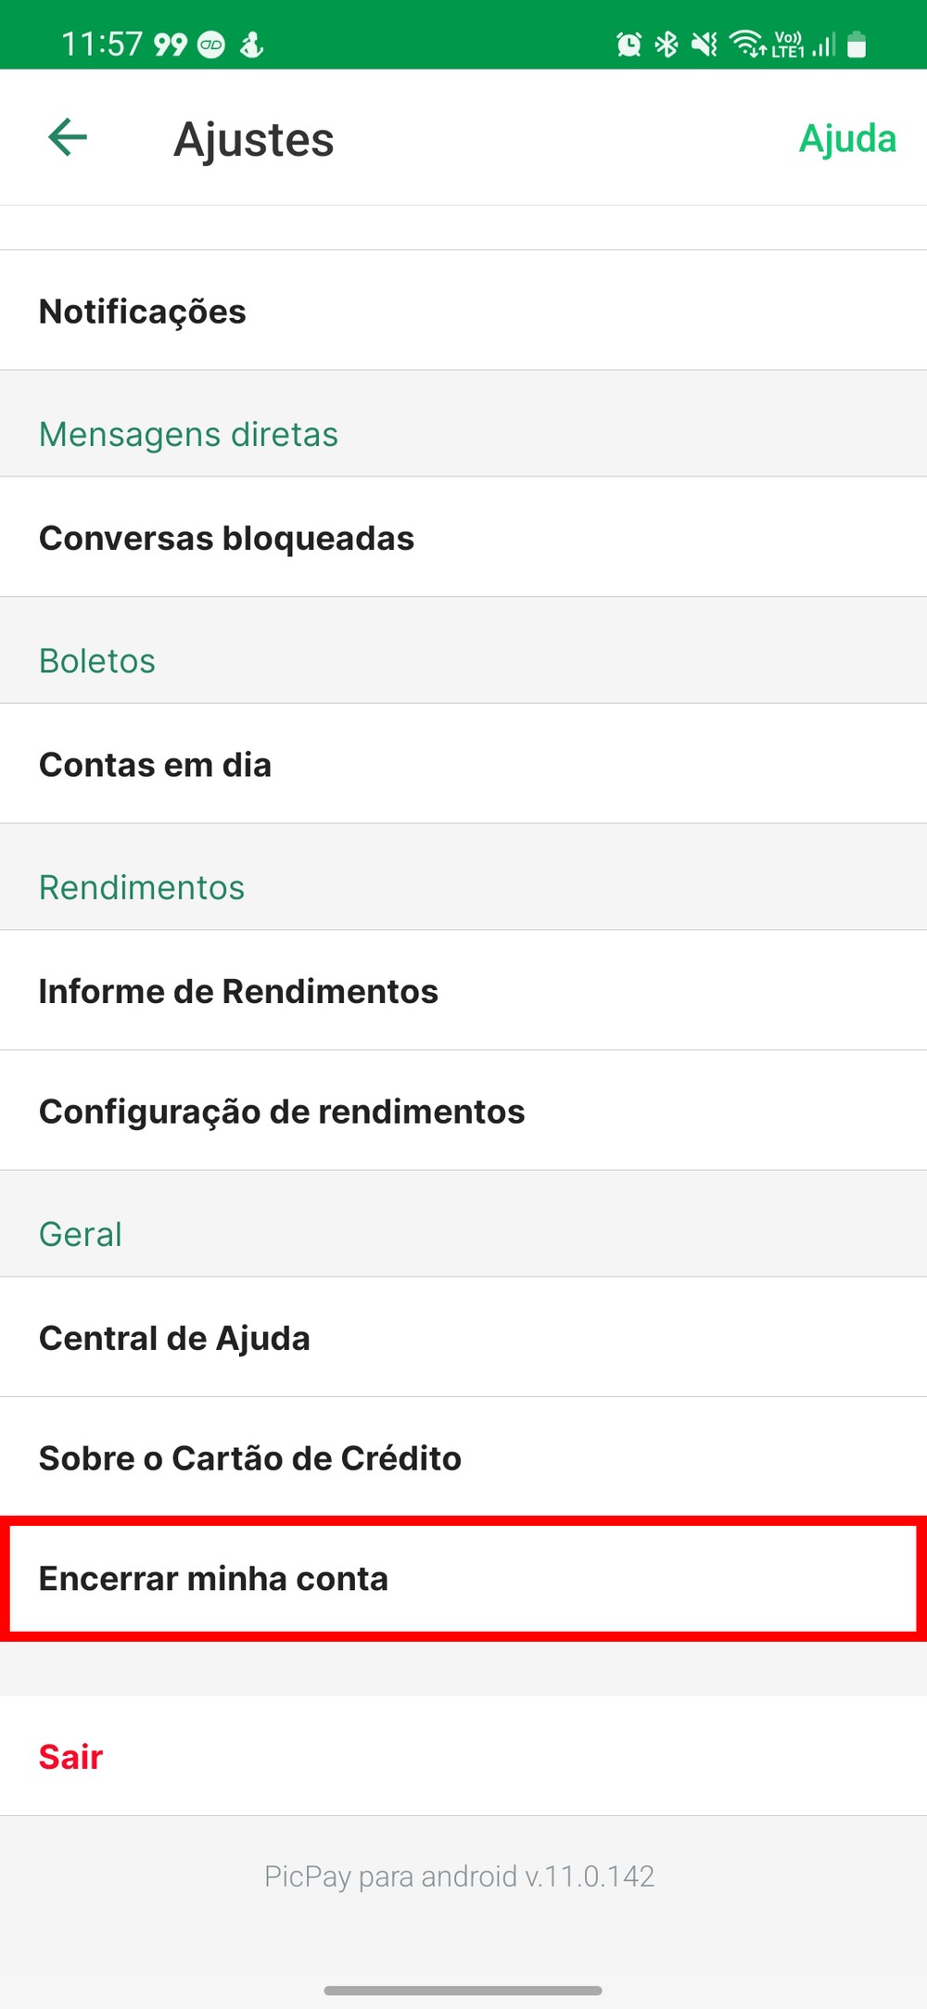Select Encerrar minha conta

pos(214,1579)
